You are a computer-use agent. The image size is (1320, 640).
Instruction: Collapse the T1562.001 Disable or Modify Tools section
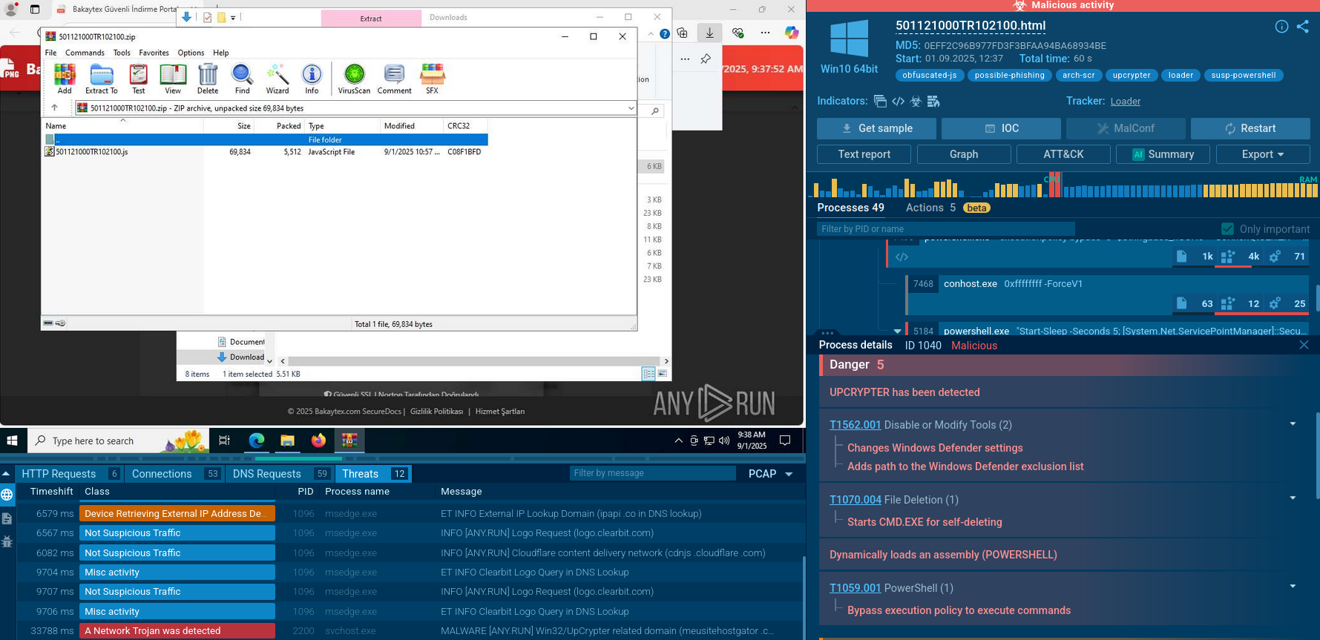[1293, 424]
